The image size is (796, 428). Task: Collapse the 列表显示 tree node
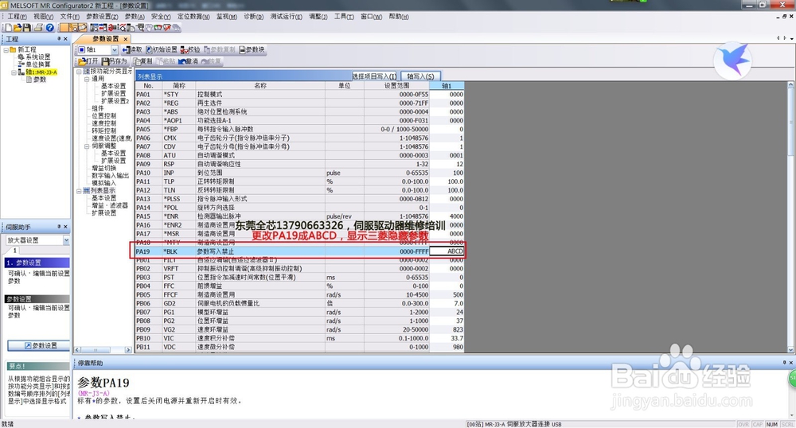click(x=79, y=191)
